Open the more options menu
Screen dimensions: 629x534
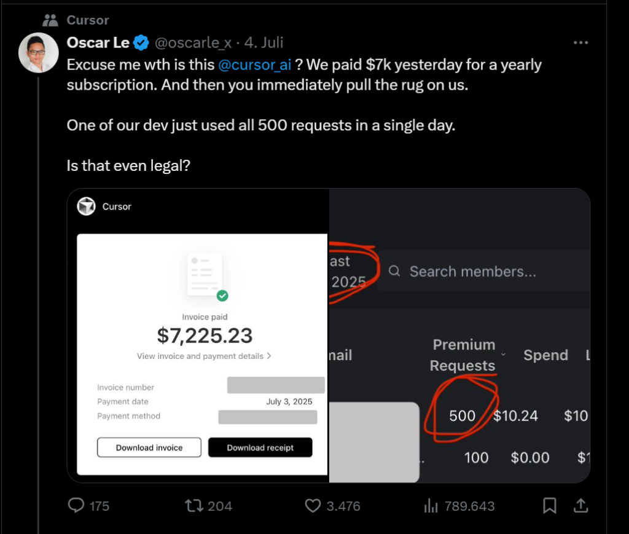(x=580, y=42)
